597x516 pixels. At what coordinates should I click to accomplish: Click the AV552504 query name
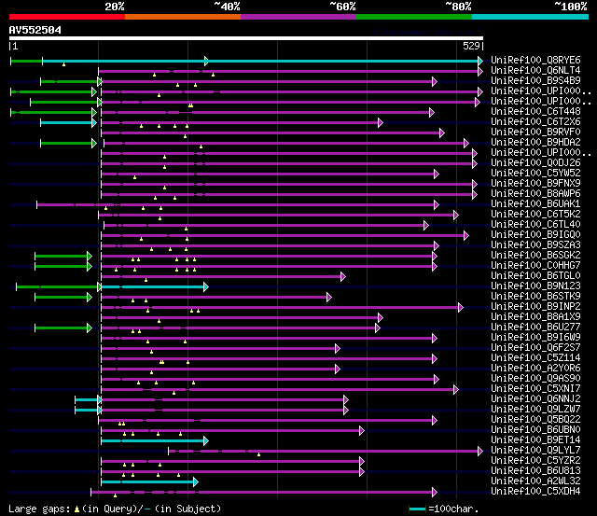tap(35, 30)
